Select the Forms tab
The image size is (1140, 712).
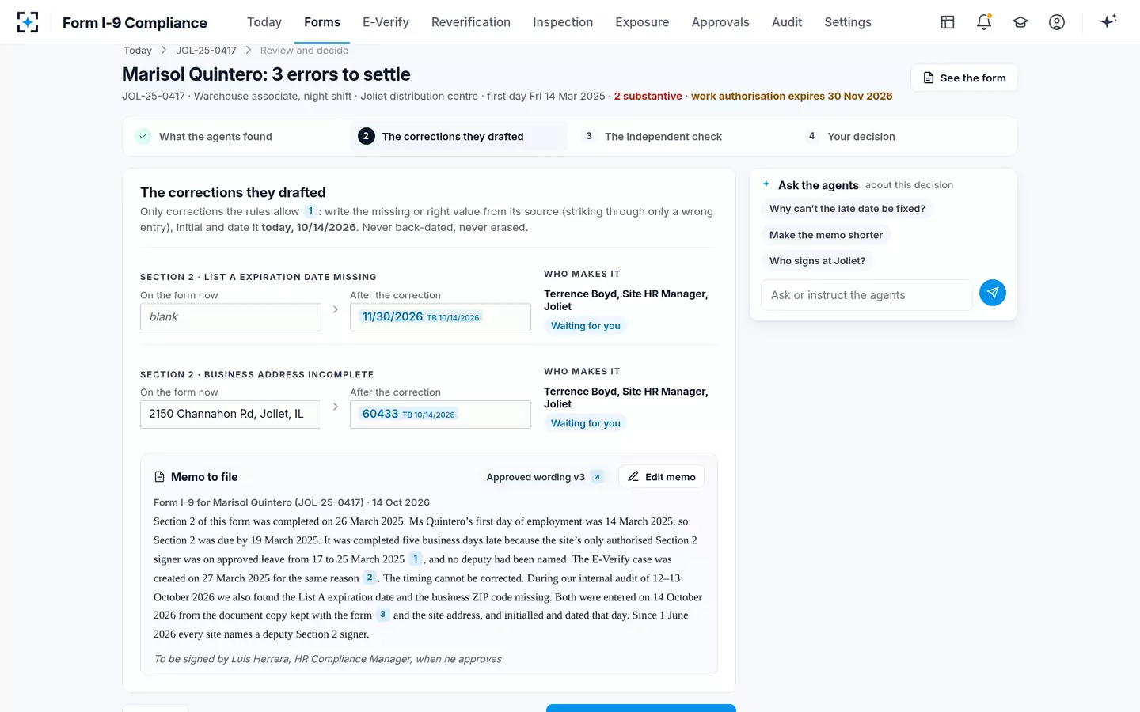[322, 22]
